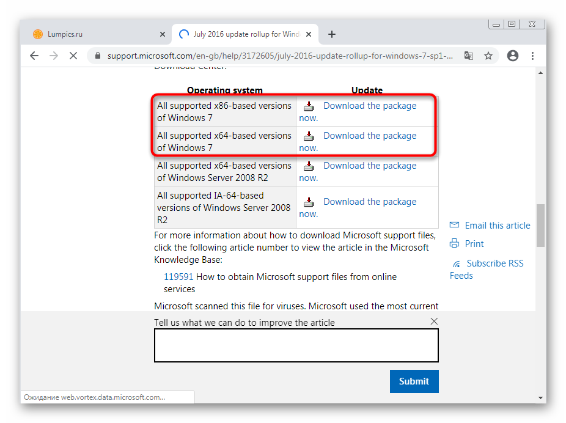The width and height of the screenshot is (566, 423).
Task: Close the July 2016 update rollup tab
Action: (309, 34)
